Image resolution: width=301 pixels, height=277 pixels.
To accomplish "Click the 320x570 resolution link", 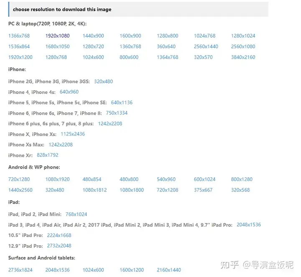I will tap(203, 57).
